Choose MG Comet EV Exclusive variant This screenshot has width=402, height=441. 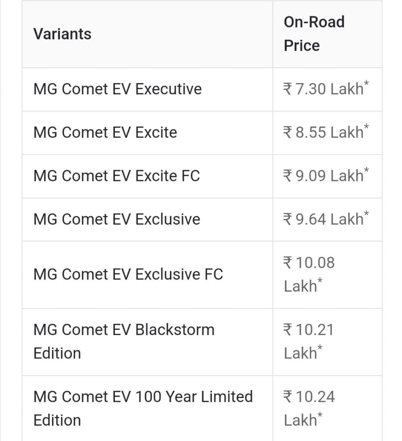117,219
